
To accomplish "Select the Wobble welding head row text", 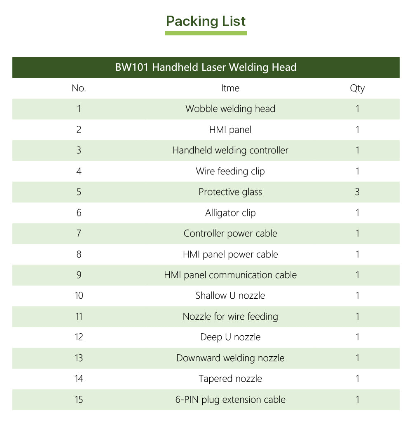I will [230, 109].
